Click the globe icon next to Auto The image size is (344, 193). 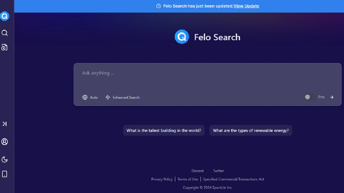coord(85,97)
